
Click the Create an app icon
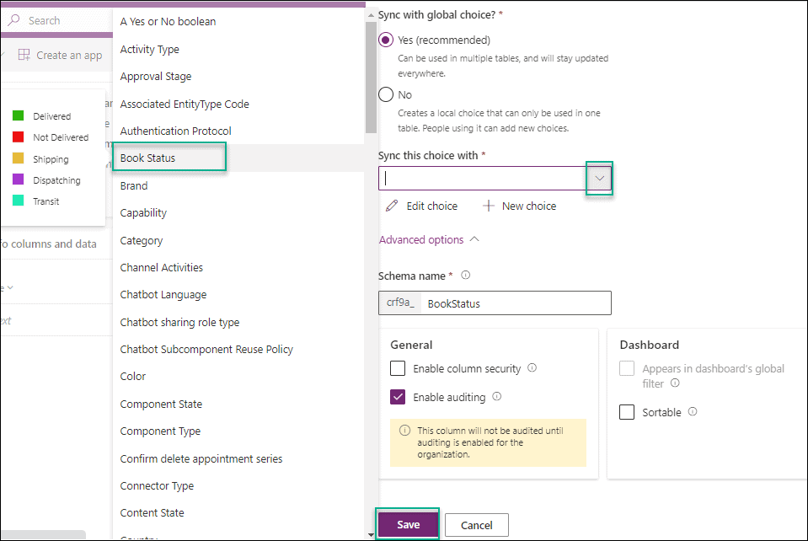24,55
